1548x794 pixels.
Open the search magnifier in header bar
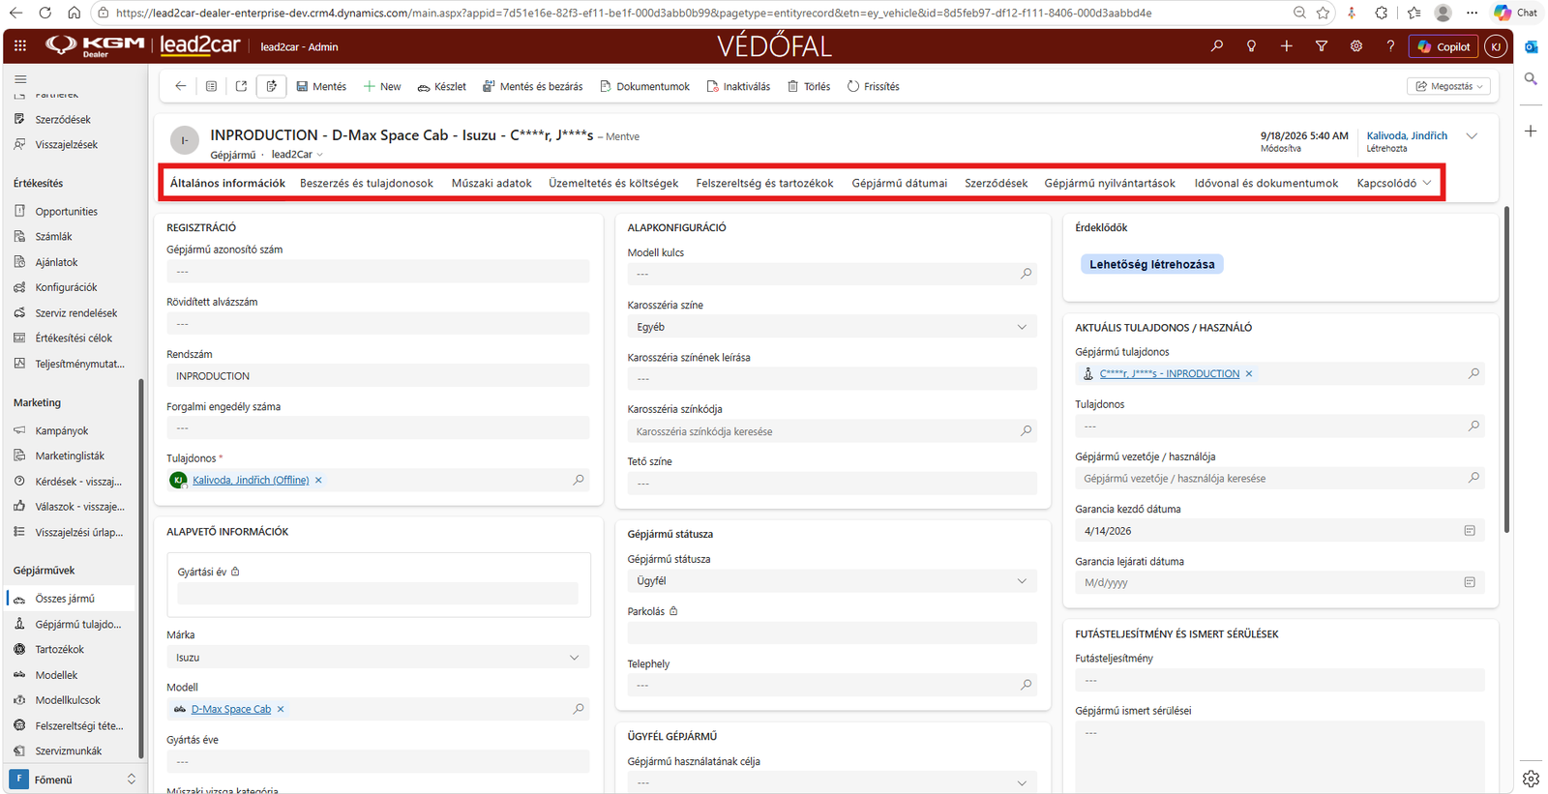coord(1217,45)
